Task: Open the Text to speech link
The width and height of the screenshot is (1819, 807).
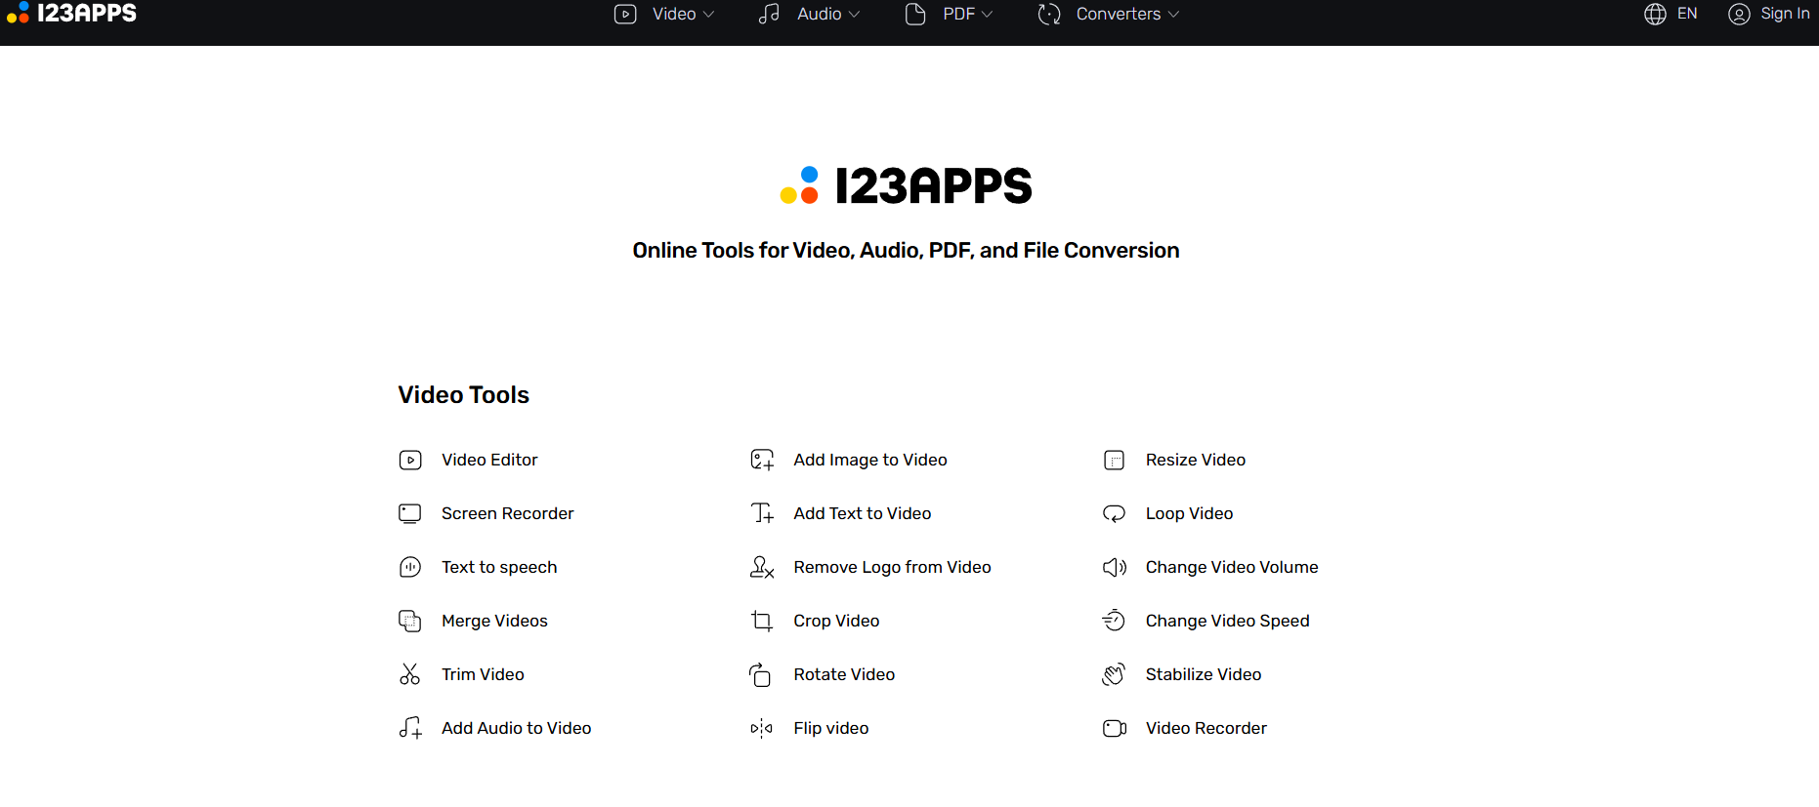Action: [499, 567]
